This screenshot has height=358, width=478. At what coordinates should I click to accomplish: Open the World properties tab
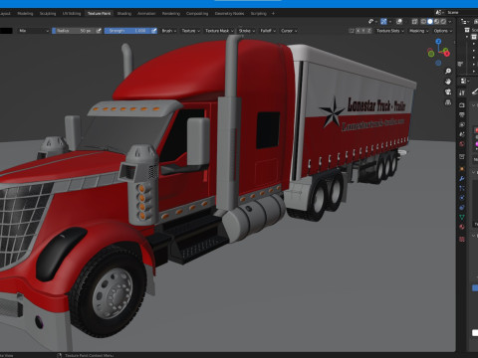pos(462,144)
